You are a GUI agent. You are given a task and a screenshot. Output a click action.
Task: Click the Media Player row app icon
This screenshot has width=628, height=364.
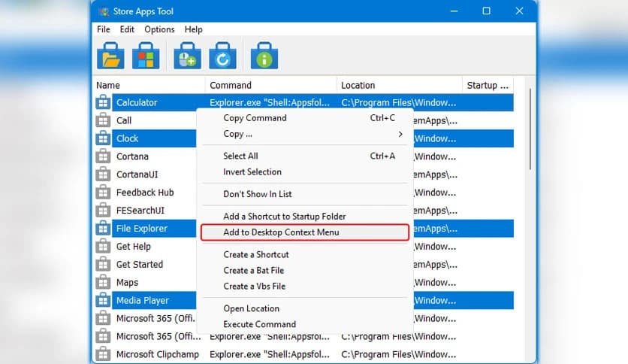point(103,300)
